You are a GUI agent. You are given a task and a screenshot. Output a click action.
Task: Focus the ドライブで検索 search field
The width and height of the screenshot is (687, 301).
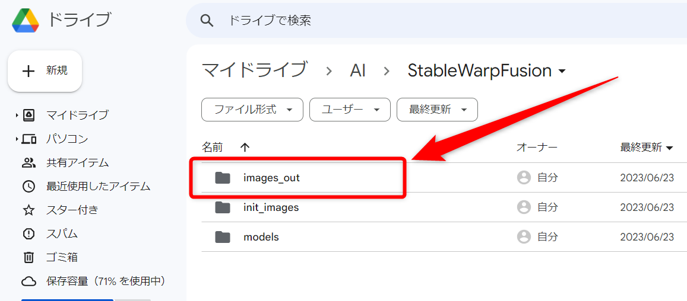tap(436, 20)
